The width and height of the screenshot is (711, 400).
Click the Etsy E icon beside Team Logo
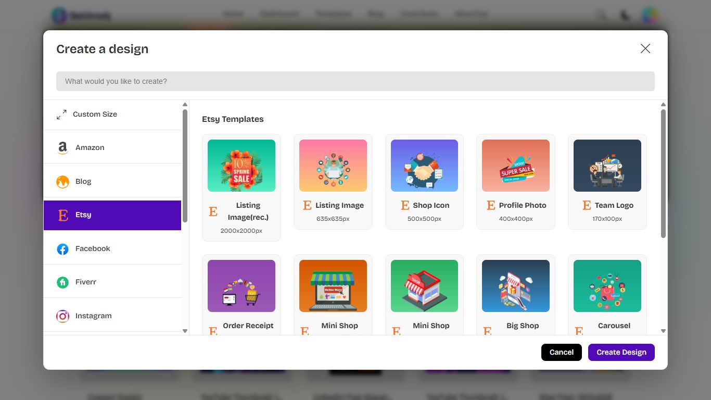[x=587, y=205]
